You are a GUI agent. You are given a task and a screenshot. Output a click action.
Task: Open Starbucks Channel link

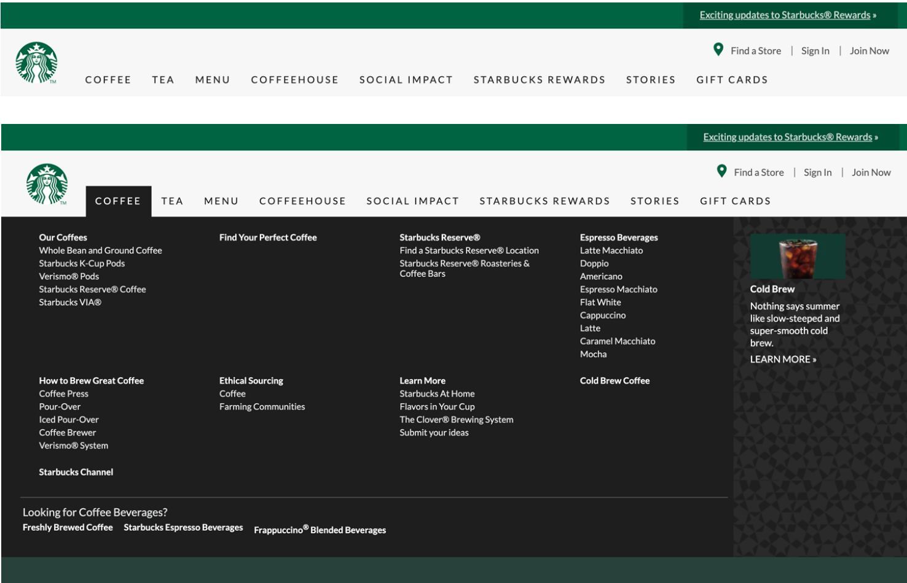click(x=76, y=472)
